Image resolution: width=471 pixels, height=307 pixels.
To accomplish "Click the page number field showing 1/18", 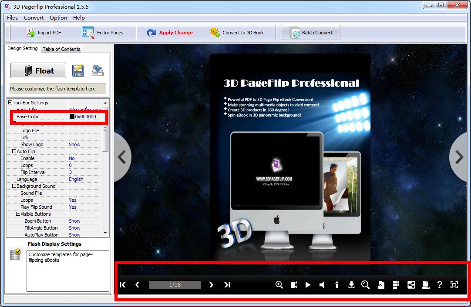I will pos(175,285).
